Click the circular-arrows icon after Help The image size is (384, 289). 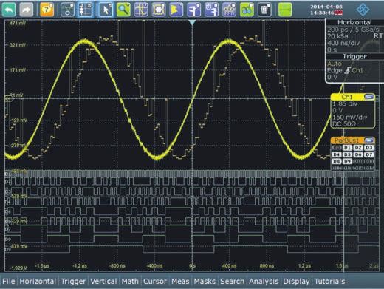pos(67,10)
